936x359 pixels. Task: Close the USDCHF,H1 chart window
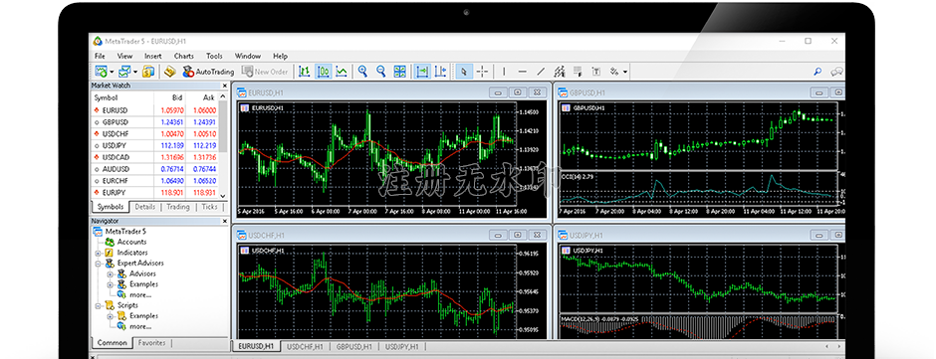tap(537, 235)
